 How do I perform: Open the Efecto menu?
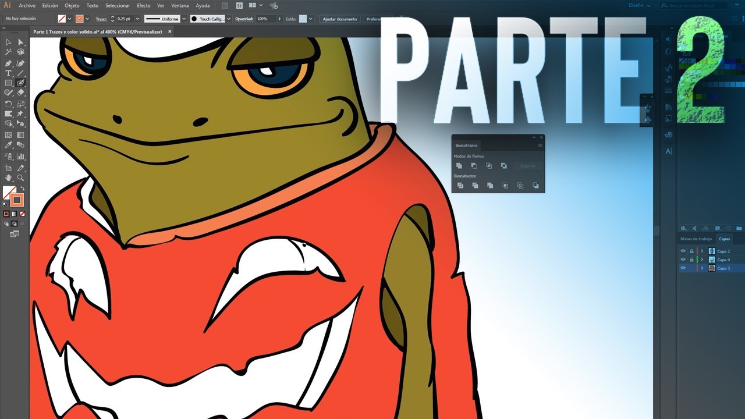point(143,5)
